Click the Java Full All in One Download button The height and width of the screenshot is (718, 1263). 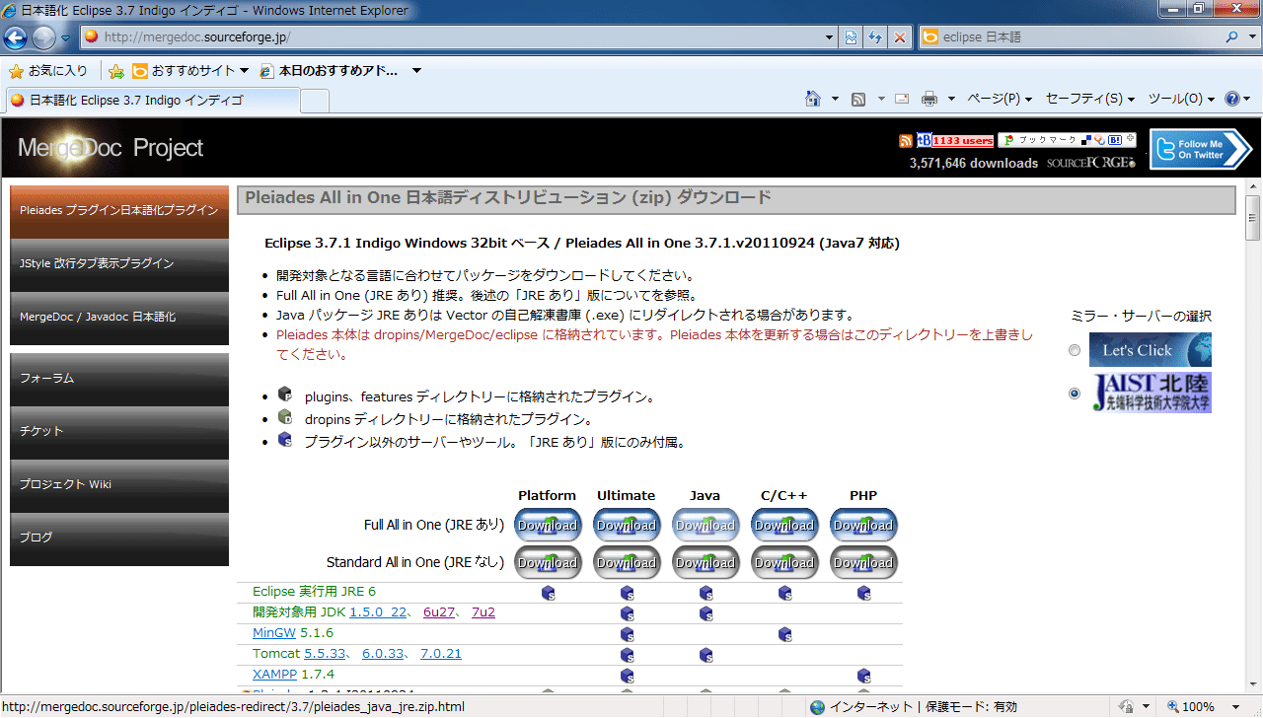pos(706,525)
